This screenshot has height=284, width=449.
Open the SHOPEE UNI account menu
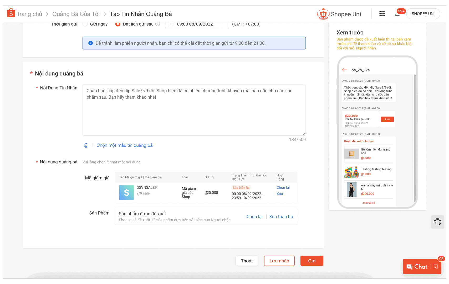(423, 14)
